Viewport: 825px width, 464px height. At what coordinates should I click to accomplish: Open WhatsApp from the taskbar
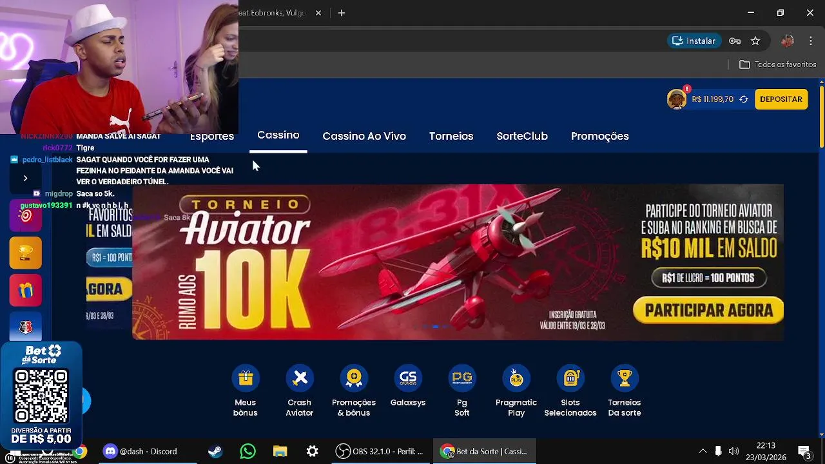click(247, 451)
